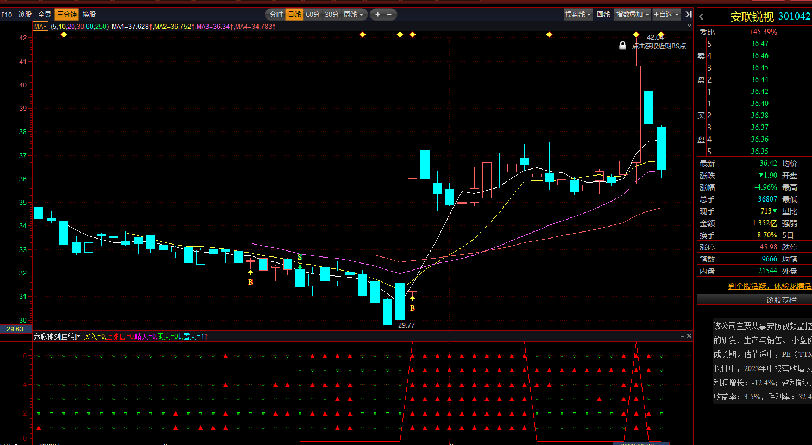Open the 六脉神剑[自编] indicator dropdown
This screenshot has height=445, width=812.
pos(57,336)
